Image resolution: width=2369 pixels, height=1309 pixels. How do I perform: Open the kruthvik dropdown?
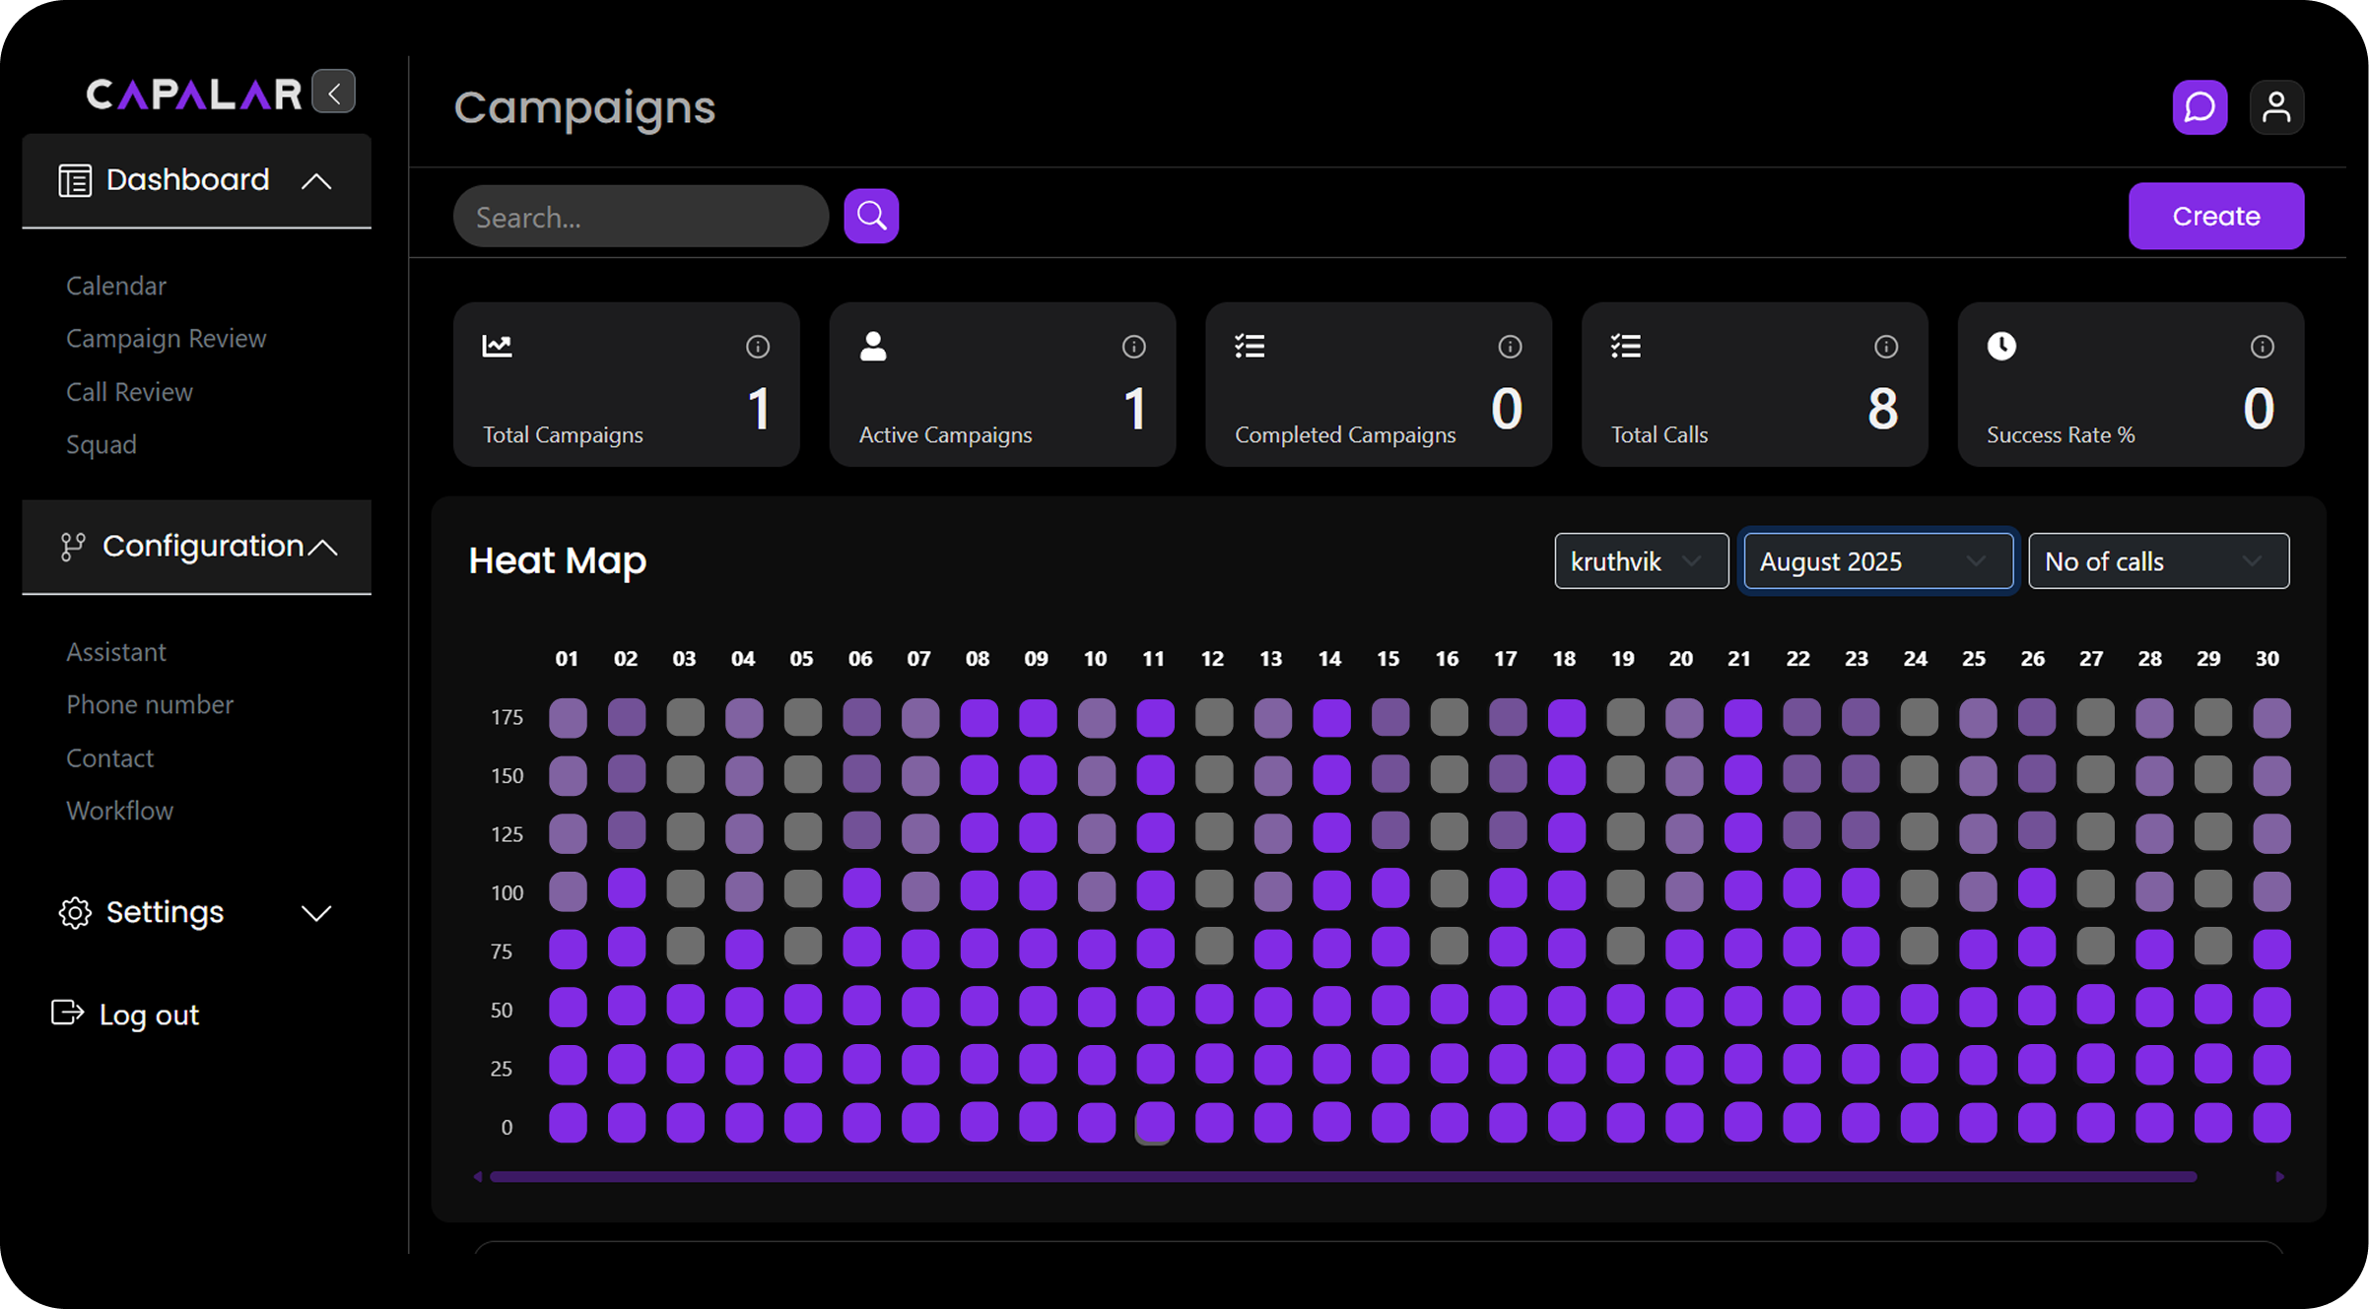tap(1641, 561)
